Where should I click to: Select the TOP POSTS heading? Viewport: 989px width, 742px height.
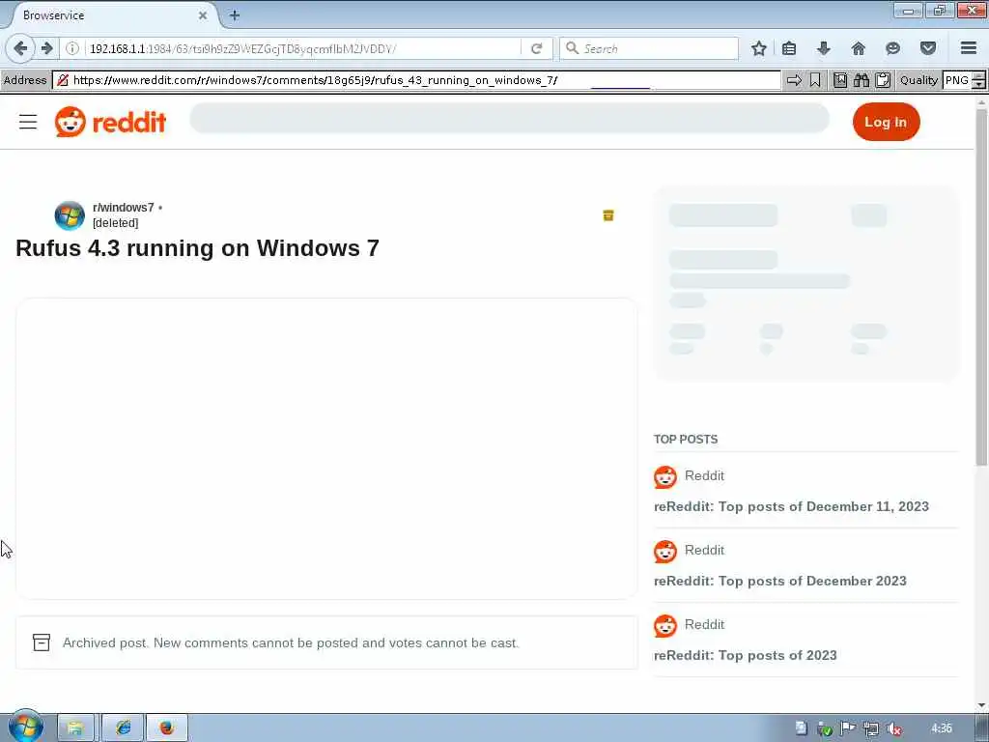[x=686, y=440]
